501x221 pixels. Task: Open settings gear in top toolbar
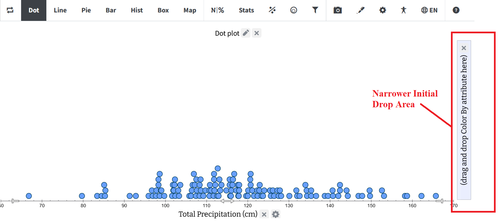coord(383,10)
